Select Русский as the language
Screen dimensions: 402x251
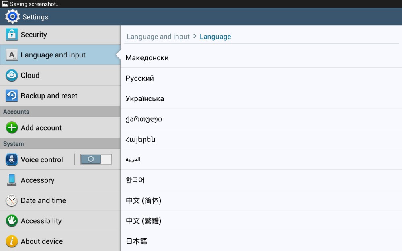[139, 78]
